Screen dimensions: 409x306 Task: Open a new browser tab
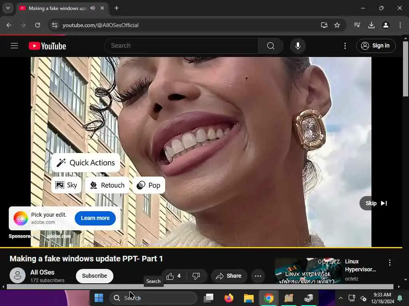click(117, 8)
